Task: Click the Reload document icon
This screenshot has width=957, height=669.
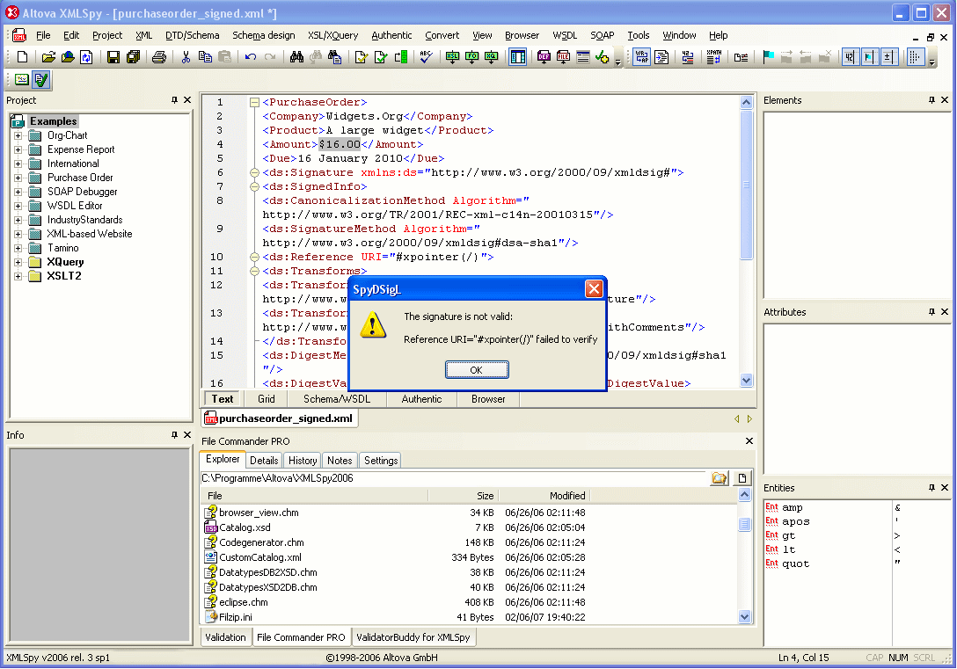Action: 87,57
